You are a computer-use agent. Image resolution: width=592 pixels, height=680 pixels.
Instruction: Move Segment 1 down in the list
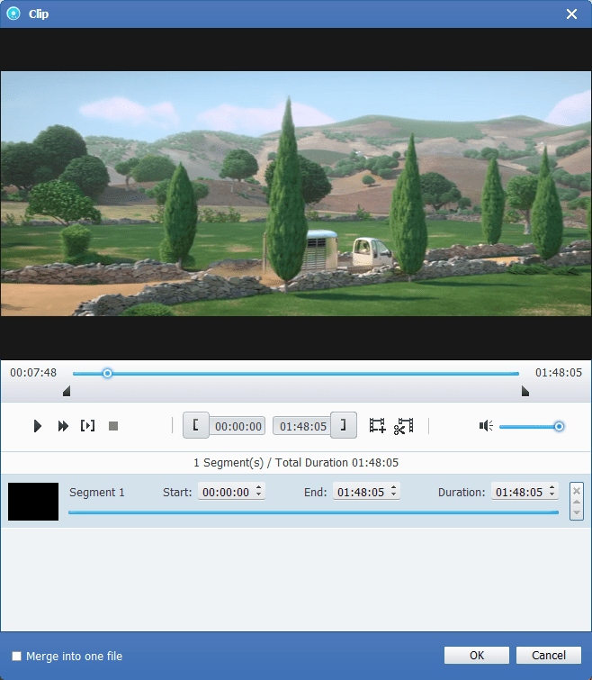pos(577,512)
